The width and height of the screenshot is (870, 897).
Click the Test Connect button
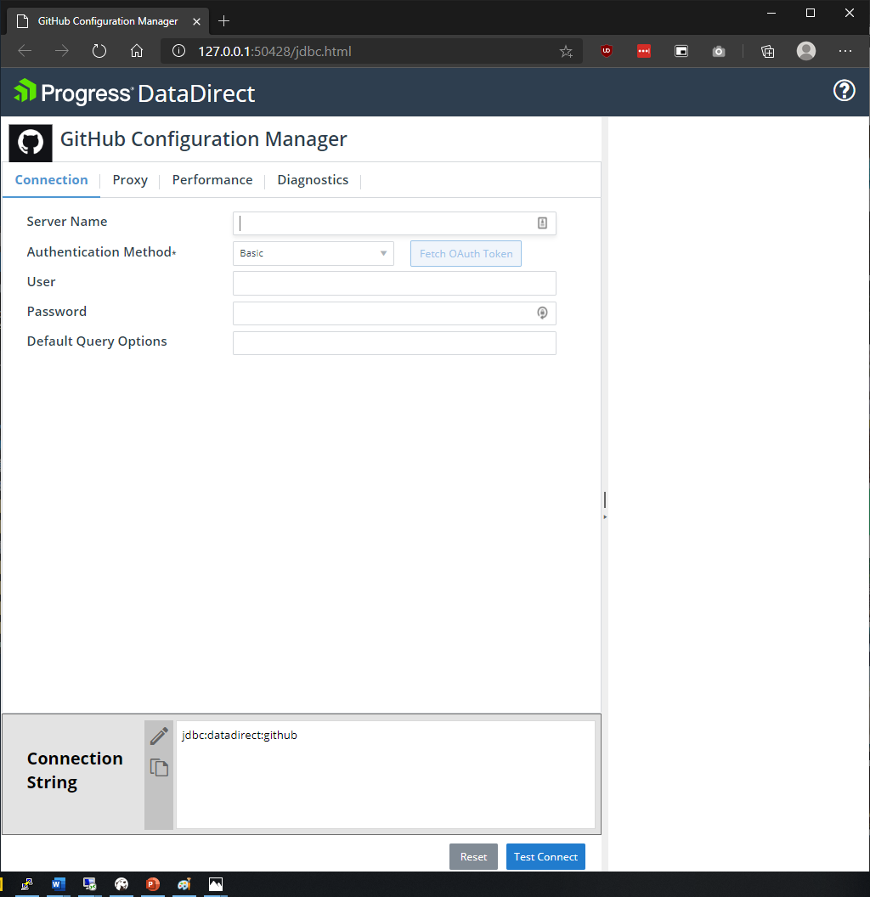pos(545,856)
